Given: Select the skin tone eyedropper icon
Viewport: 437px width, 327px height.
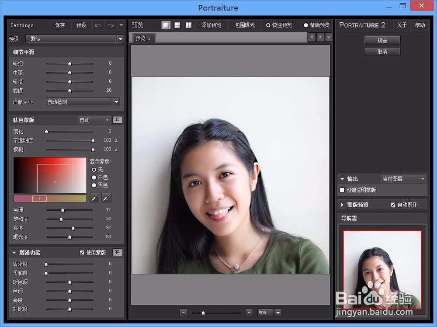Looking at the screenshot, I should coord(95,198).
